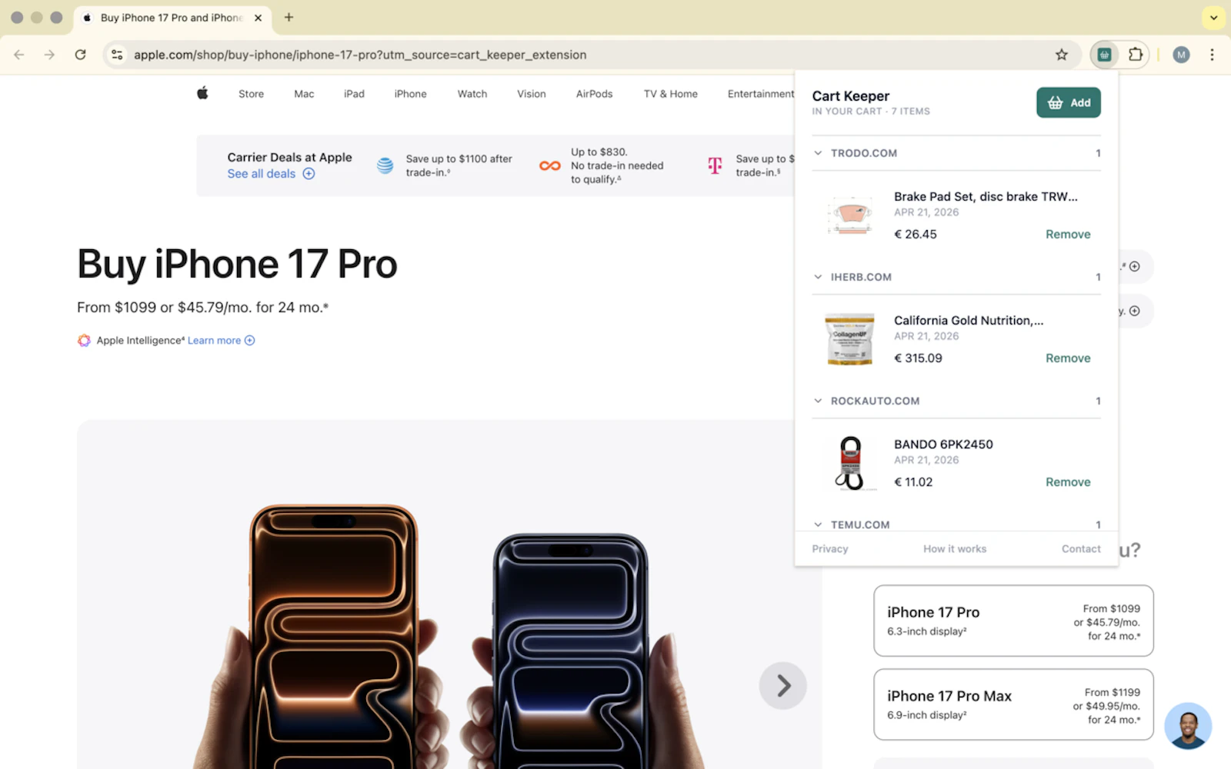Collapse the TRODO.COM cart section

coord(817,152)
